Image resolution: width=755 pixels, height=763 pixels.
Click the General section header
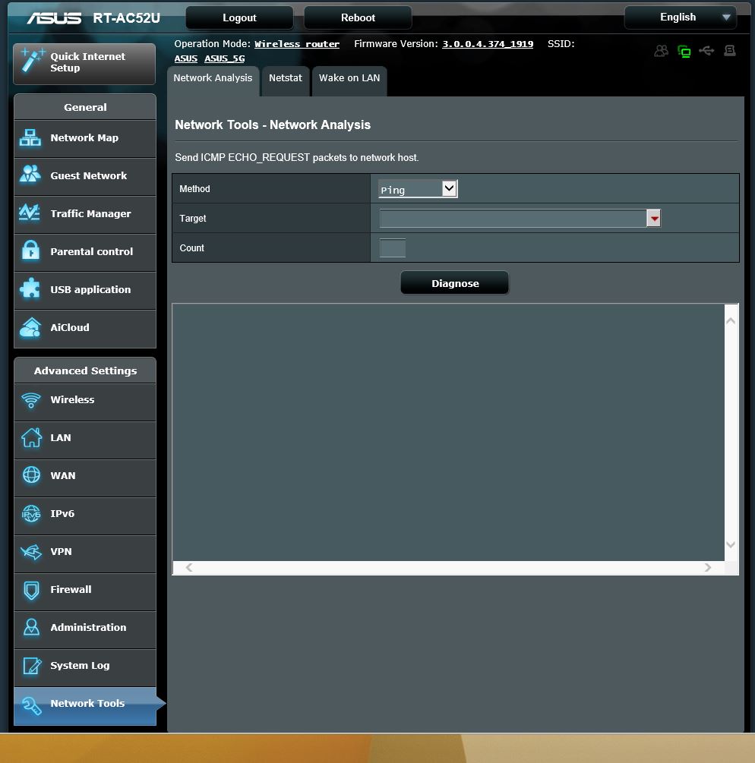pos(85,107)
